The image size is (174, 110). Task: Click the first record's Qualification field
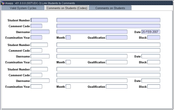tap(117, 38)
